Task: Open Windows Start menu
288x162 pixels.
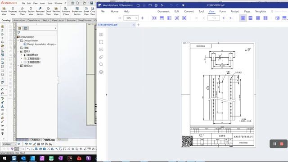Action: (x=4, y=158)
